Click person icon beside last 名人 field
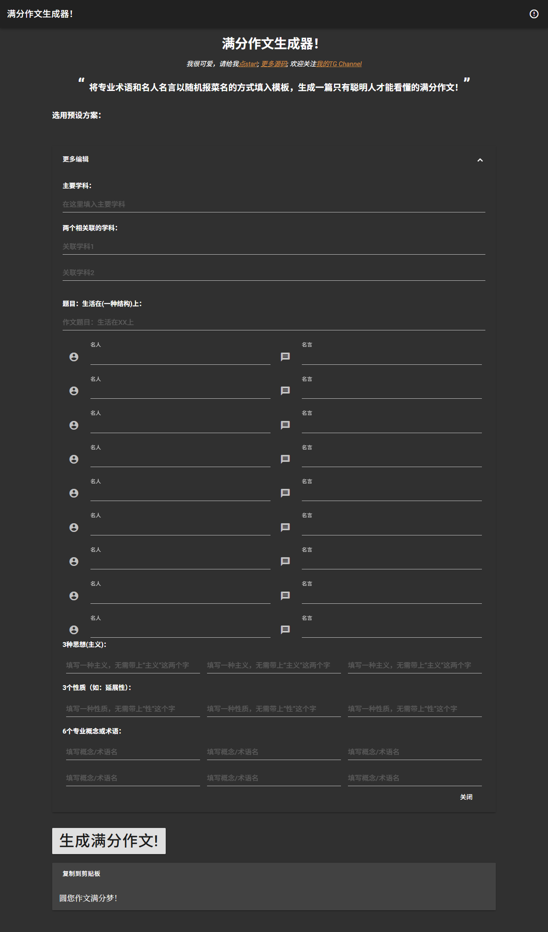 (x=74, y=630)
